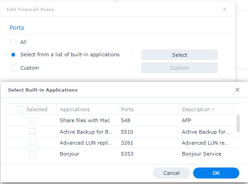Check the Advanced LUN replication checkbox
The image size is (248, 184).
point(32,143)
